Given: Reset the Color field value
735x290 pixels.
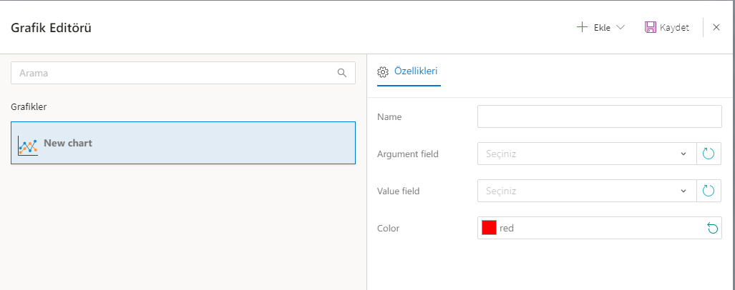Looking at the screenshot, I should 712,228.
